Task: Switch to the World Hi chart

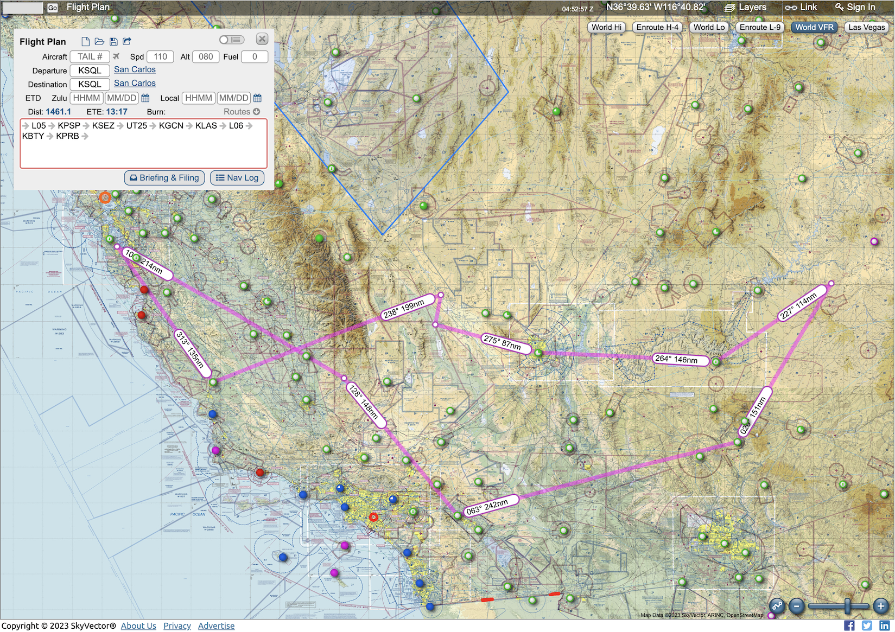Action: click(x=606, y=27)
